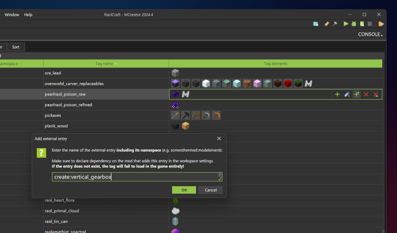
Task: Select the white snow block in overworld_carver_replaceables
Action: pos(206,83)
